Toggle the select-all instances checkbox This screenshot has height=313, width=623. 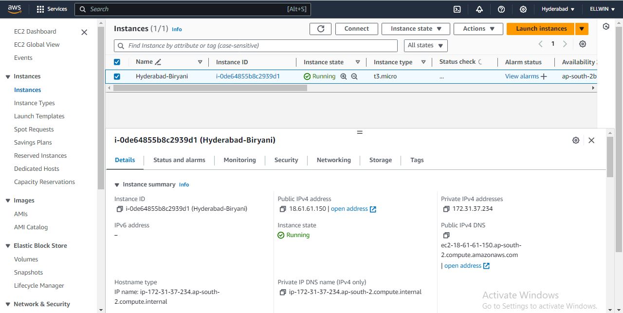click(117, 62)
